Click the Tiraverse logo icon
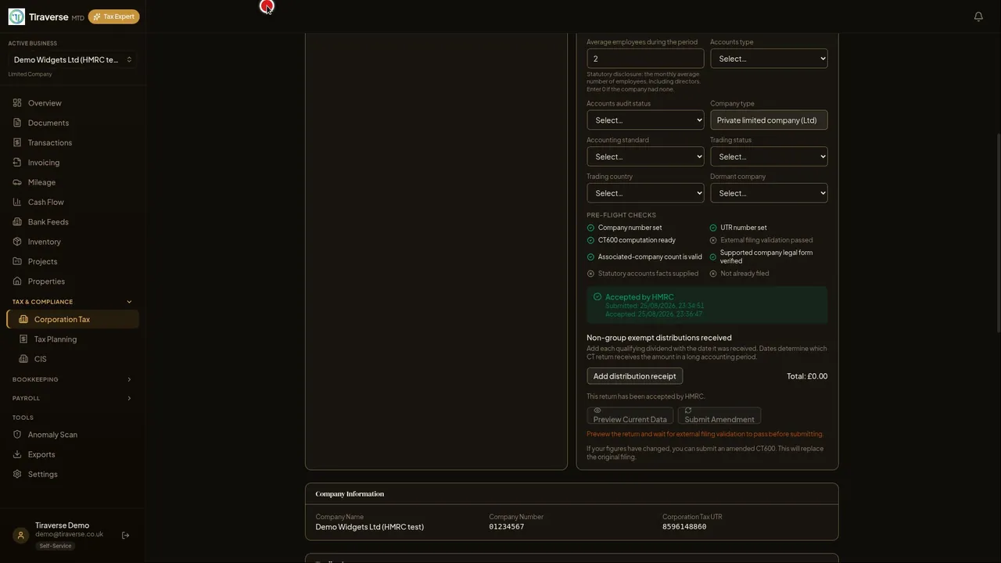This screenshot has width=1001, height=563. 16,16
